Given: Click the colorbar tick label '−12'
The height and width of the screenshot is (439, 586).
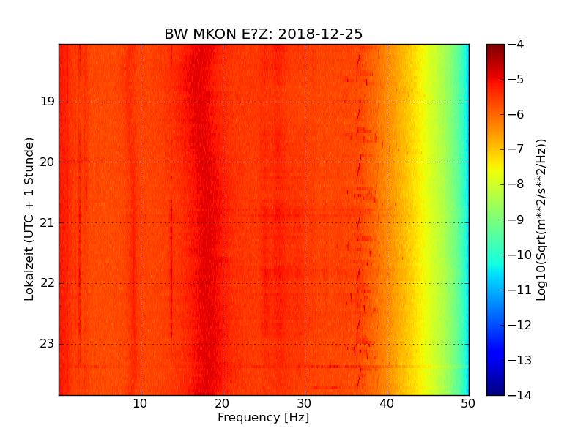Looking at the screenshot, I should coord(520,325).
